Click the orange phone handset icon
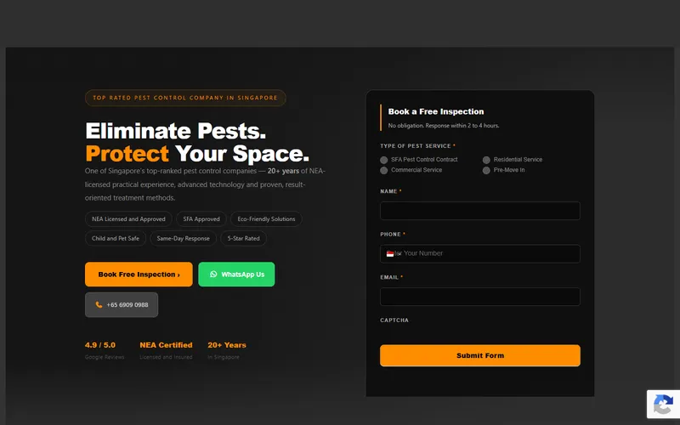This screenshot has width=680, height=425. pos(99,305)
